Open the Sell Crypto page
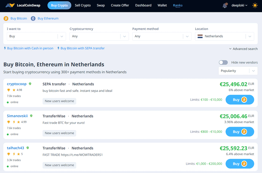262x173 pixels. click(x=83, y=5)
